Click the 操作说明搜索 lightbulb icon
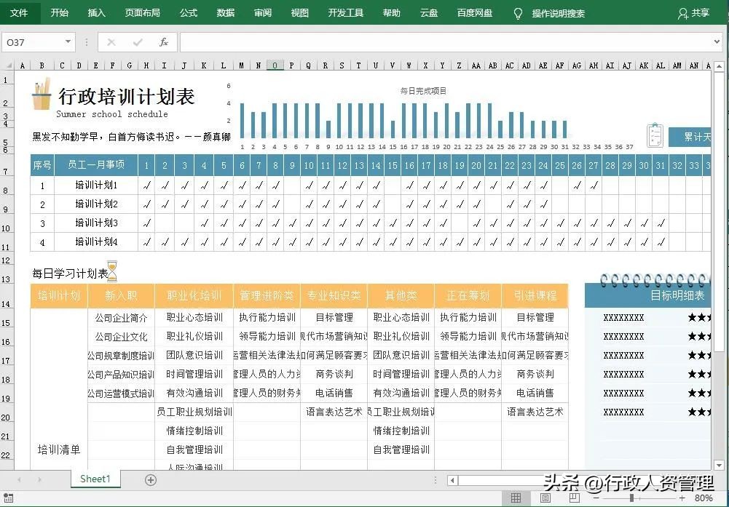The width and height of the screenshot is (729, 507). tap(519, 12)
